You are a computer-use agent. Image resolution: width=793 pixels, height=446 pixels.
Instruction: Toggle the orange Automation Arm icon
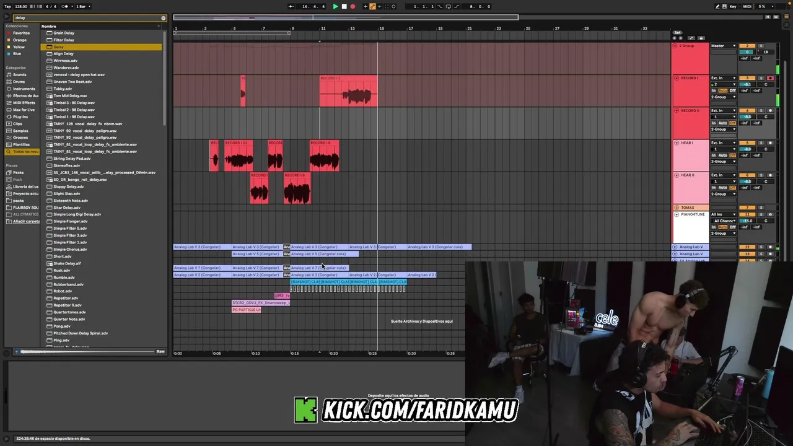coord(372,6)
